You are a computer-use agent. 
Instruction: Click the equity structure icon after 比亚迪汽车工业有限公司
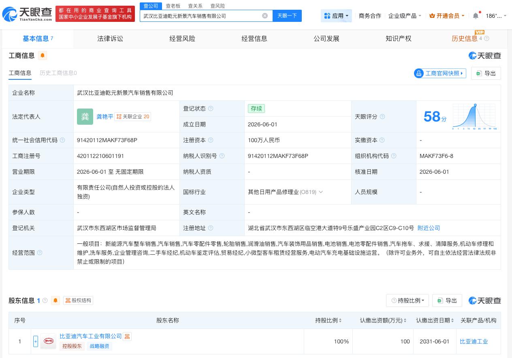tap(127, 337)
